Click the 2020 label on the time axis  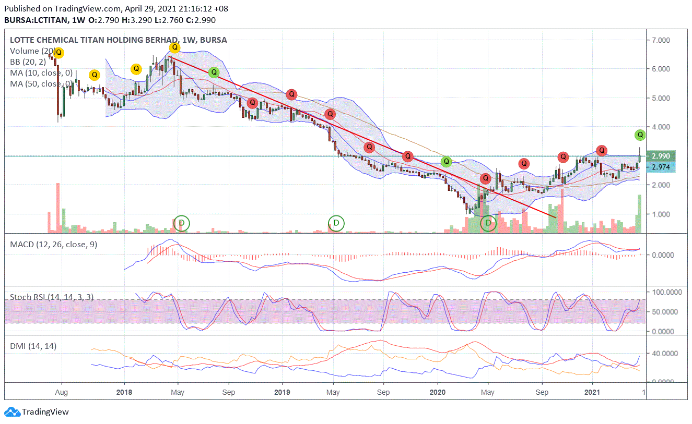tap(437, 392)
